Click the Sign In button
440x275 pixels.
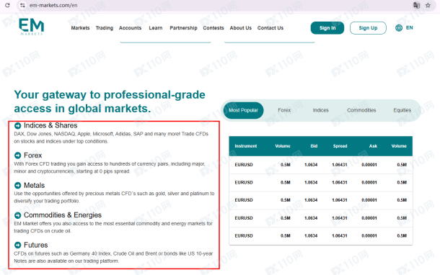click(x=327, y=28)
